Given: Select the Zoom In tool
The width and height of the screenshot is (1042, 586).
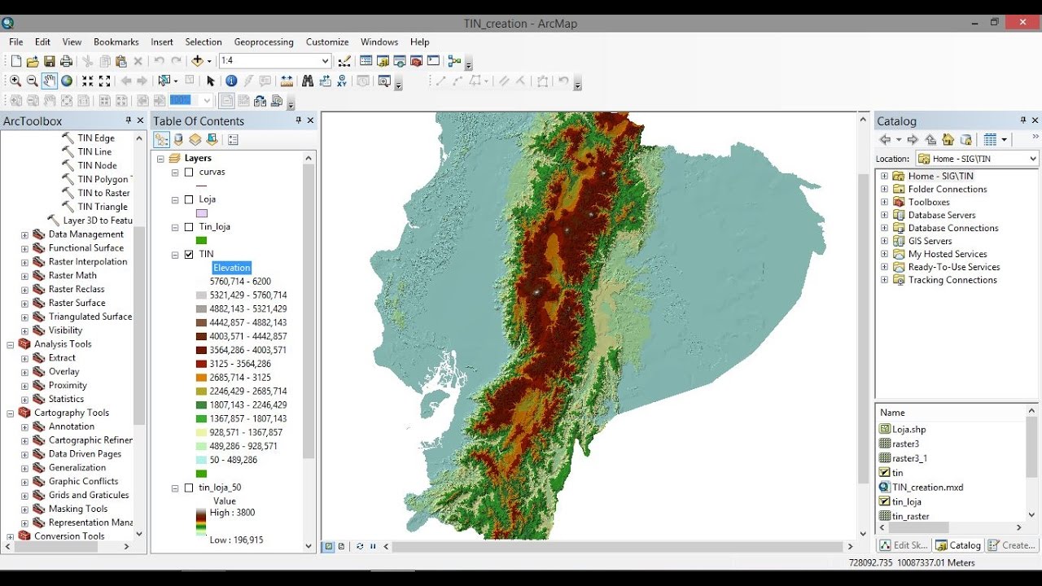Looking at the screenshot, I should (x=15, y=81).
